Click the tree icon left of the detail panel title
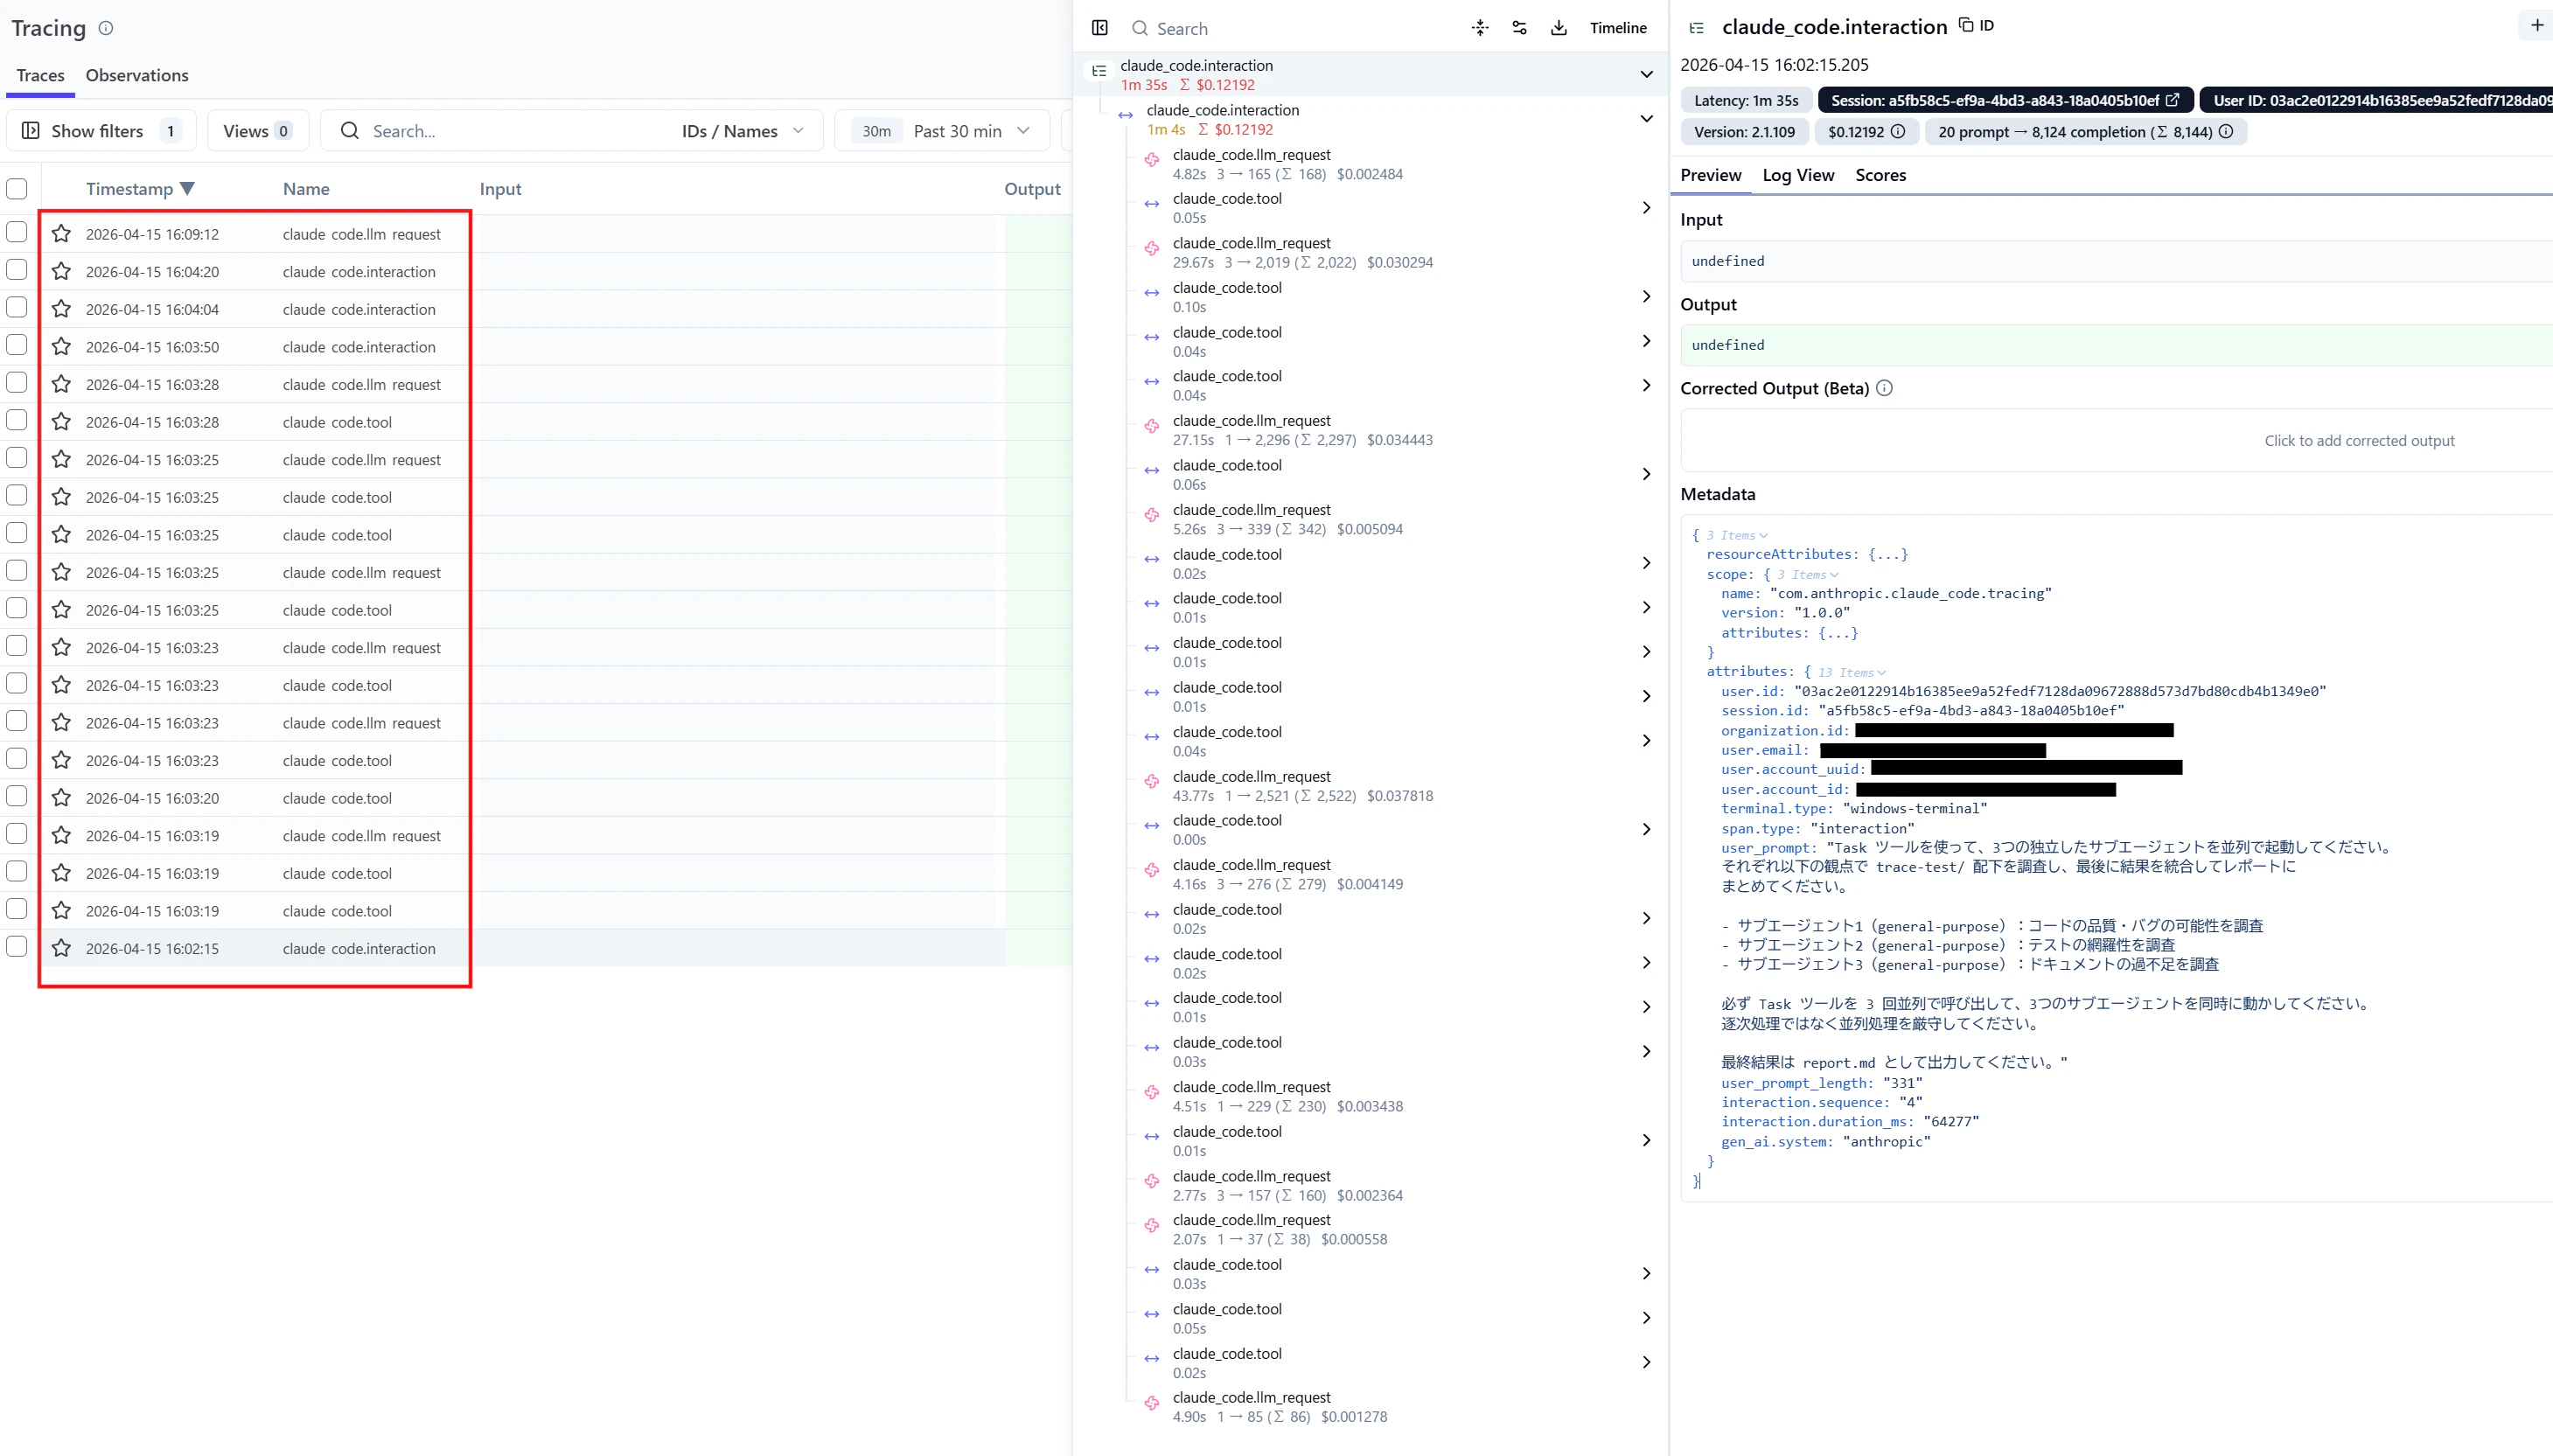 click(1697, 28)
